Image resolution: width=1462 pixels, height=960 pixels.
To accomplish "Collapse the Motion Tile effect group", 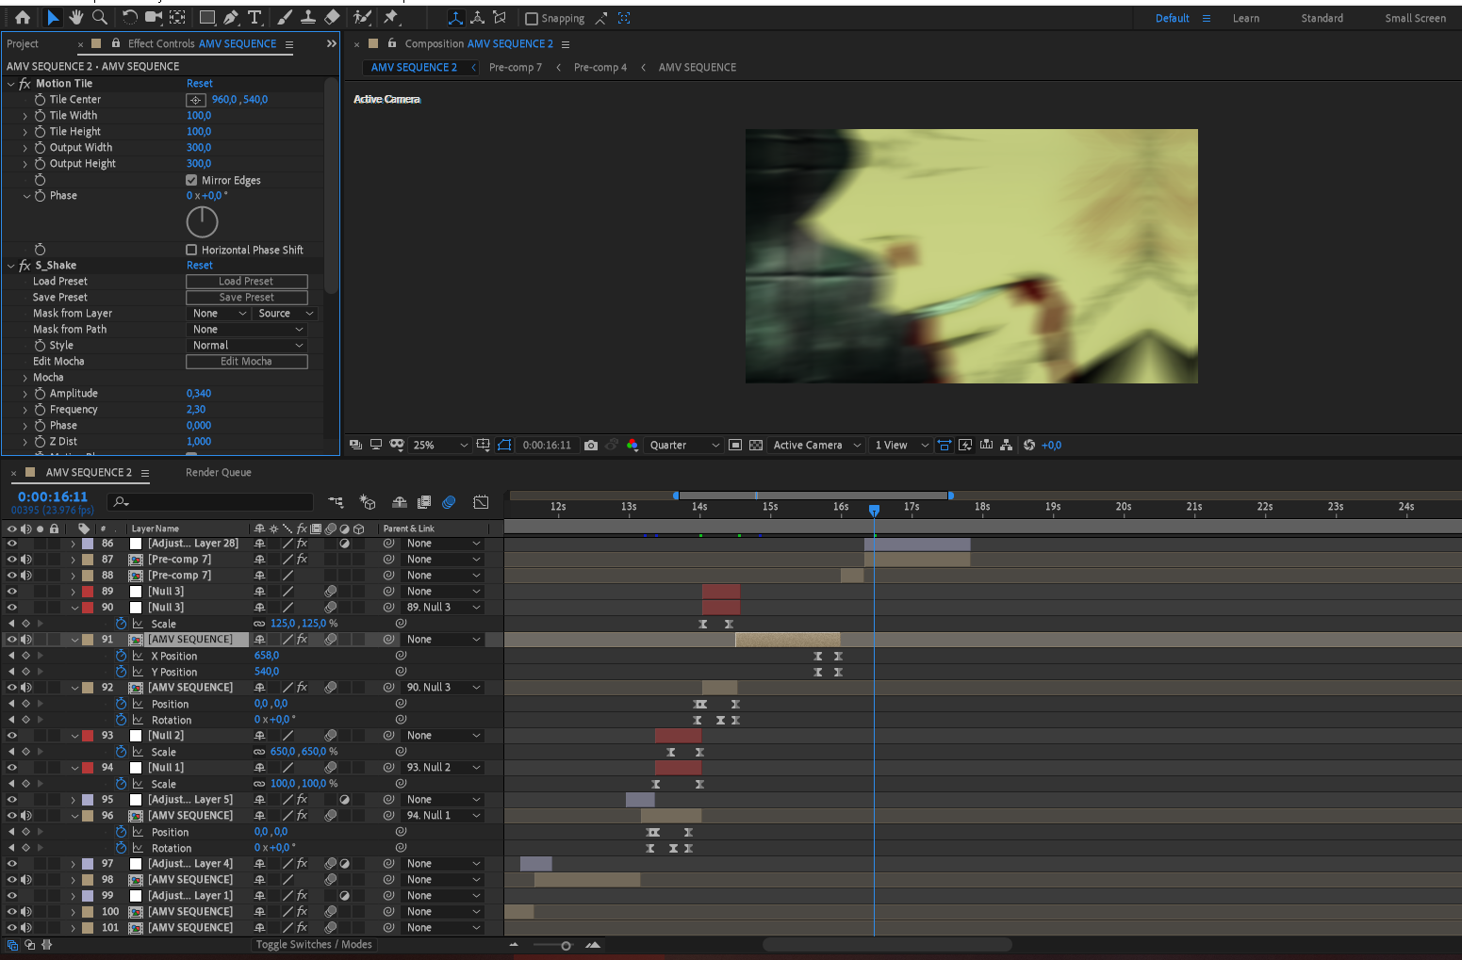I will pos(11,84).
